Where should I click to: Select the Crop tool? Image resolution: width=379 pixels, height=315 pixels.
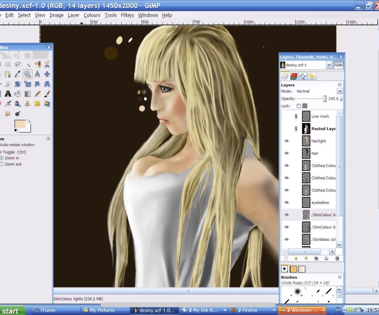8,84
